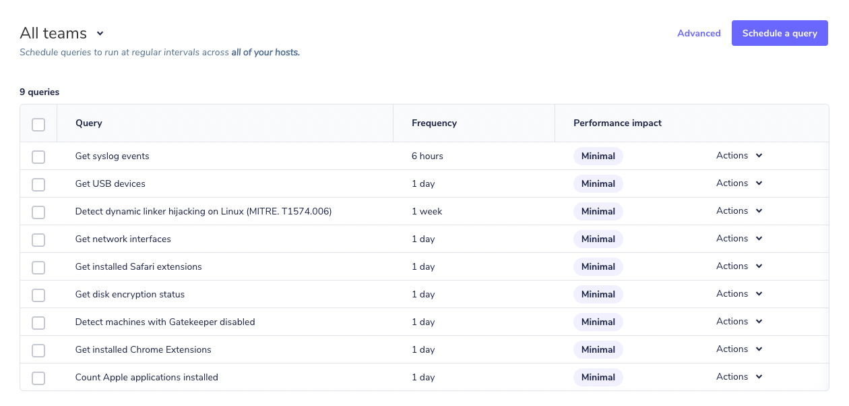Select the Count Apple applications installed checkbox
Viewport: 849px width, 406px height.
pos(38,378)
